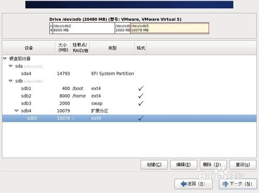259x193 pixels.
Task: Click the 编辑(E) button
Action: tap(183, 165)
